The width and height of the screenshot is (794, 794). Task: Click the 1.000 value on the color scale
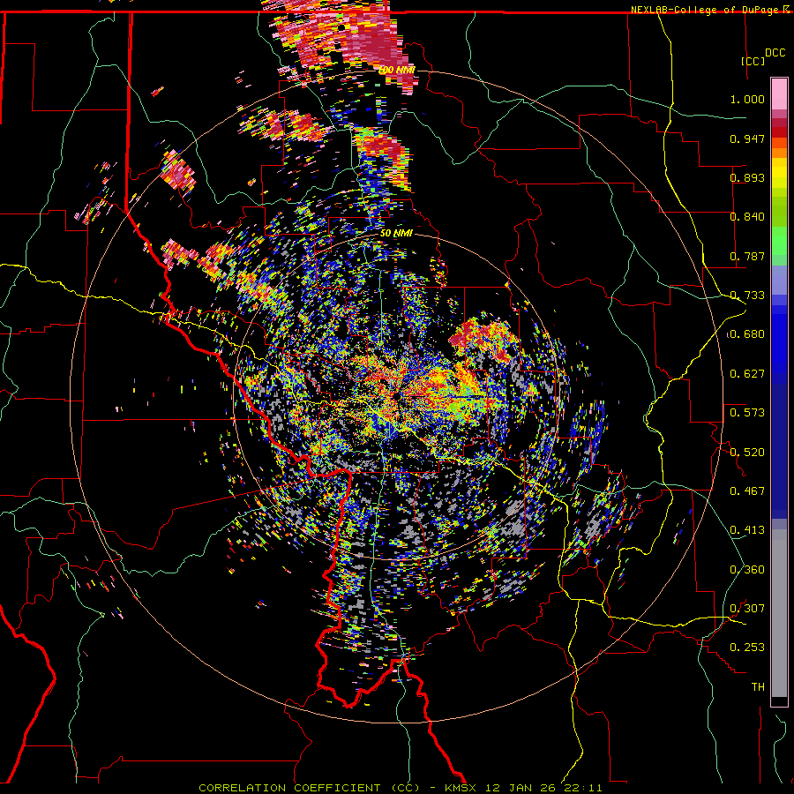pos(747,99)
